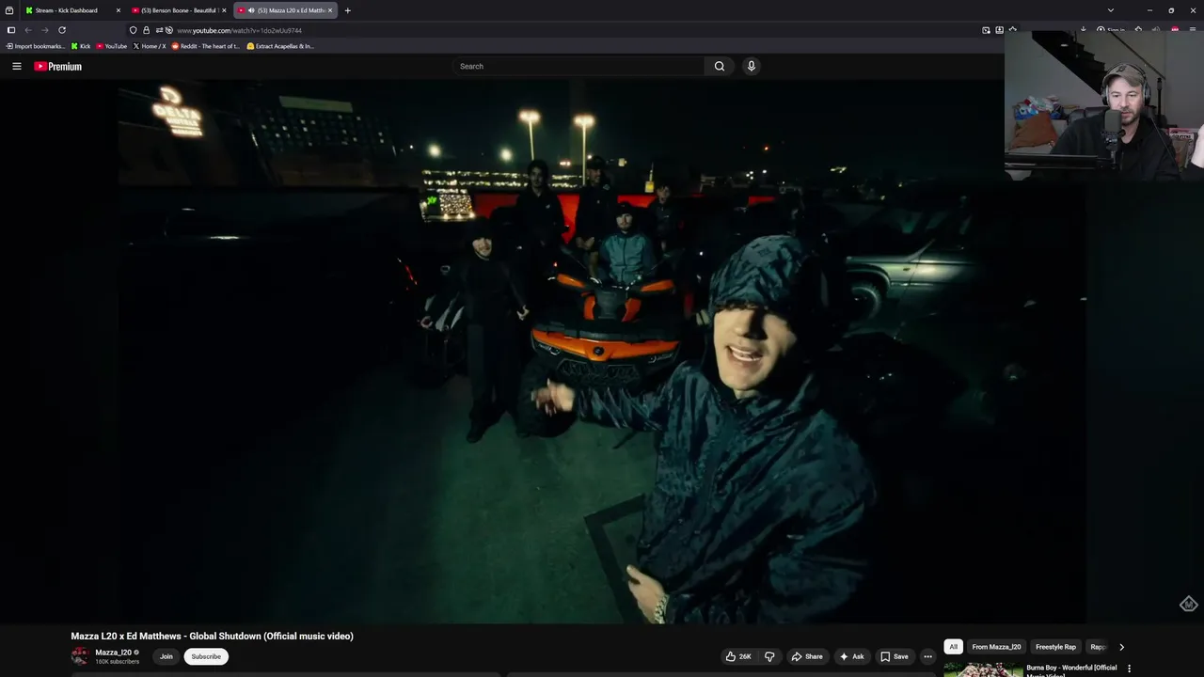Select the All filter chip
1204x677 pixels.
point(953,647)
